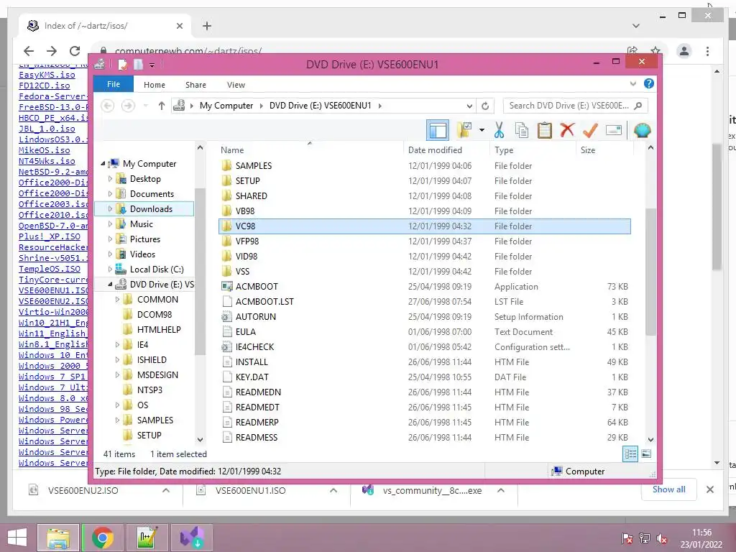Image resolution: width=736 pixels, height=552 pixels.
Task: Open vs_community exe download options arrow
Action: pos(501,490)
